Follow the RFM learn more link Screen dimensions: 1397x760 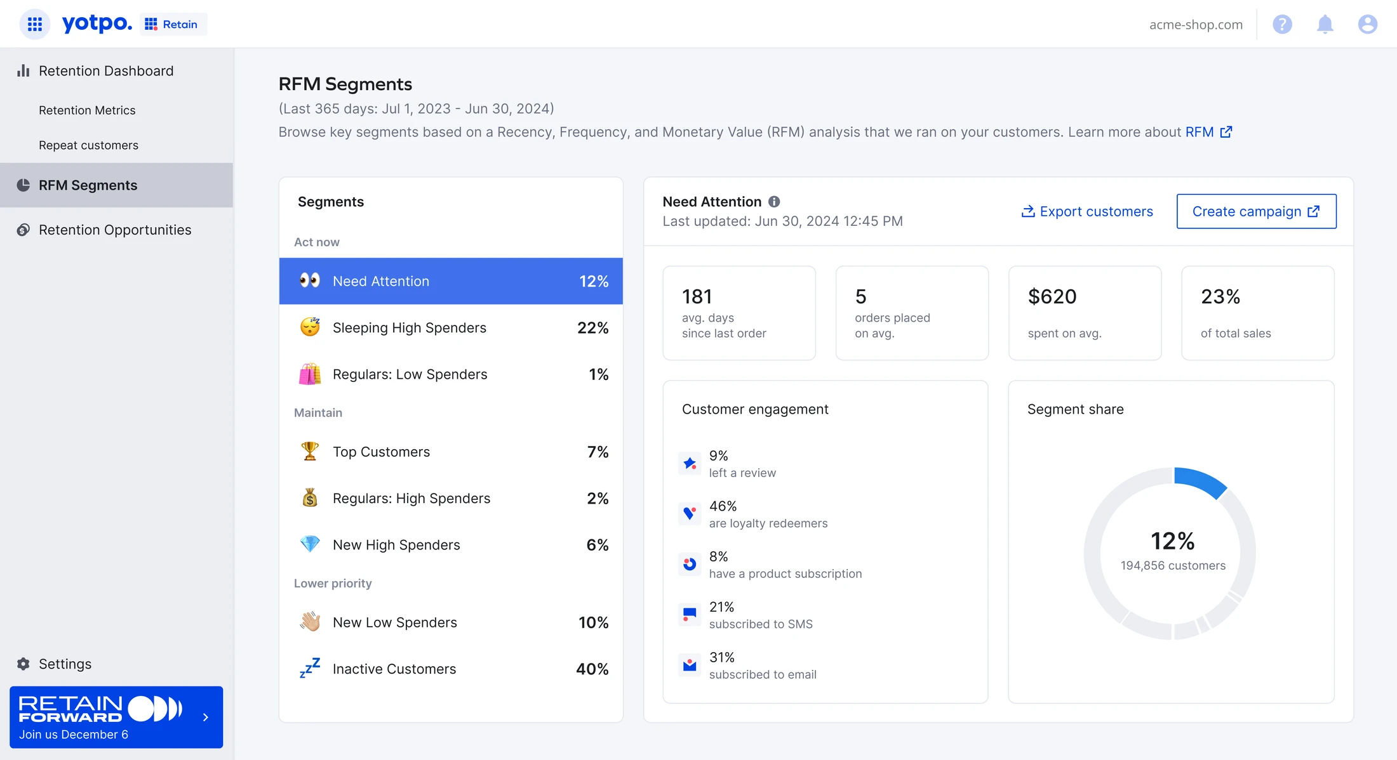[1208, 132]
